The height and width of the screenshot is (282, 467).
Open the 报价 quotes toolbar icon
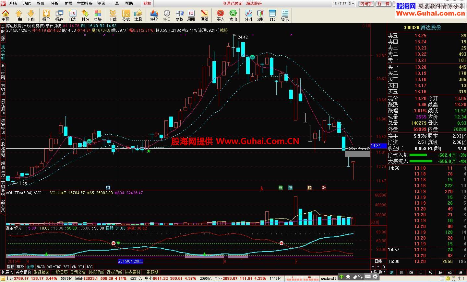coord(46,15)
